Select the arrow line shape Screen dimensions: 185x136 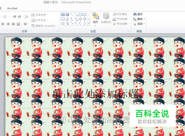[x=76, y=14]
